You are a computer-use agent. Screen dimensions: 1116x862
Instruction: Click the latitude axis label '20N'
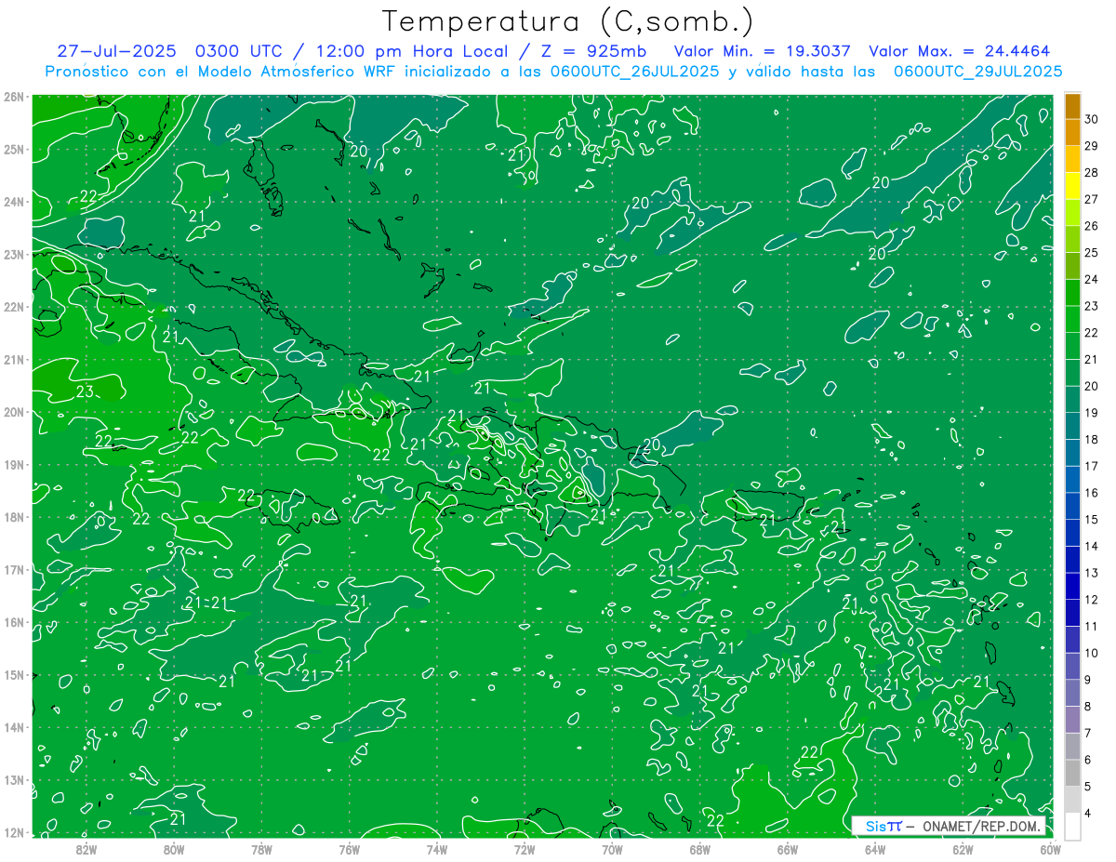(x=14, y=412)
